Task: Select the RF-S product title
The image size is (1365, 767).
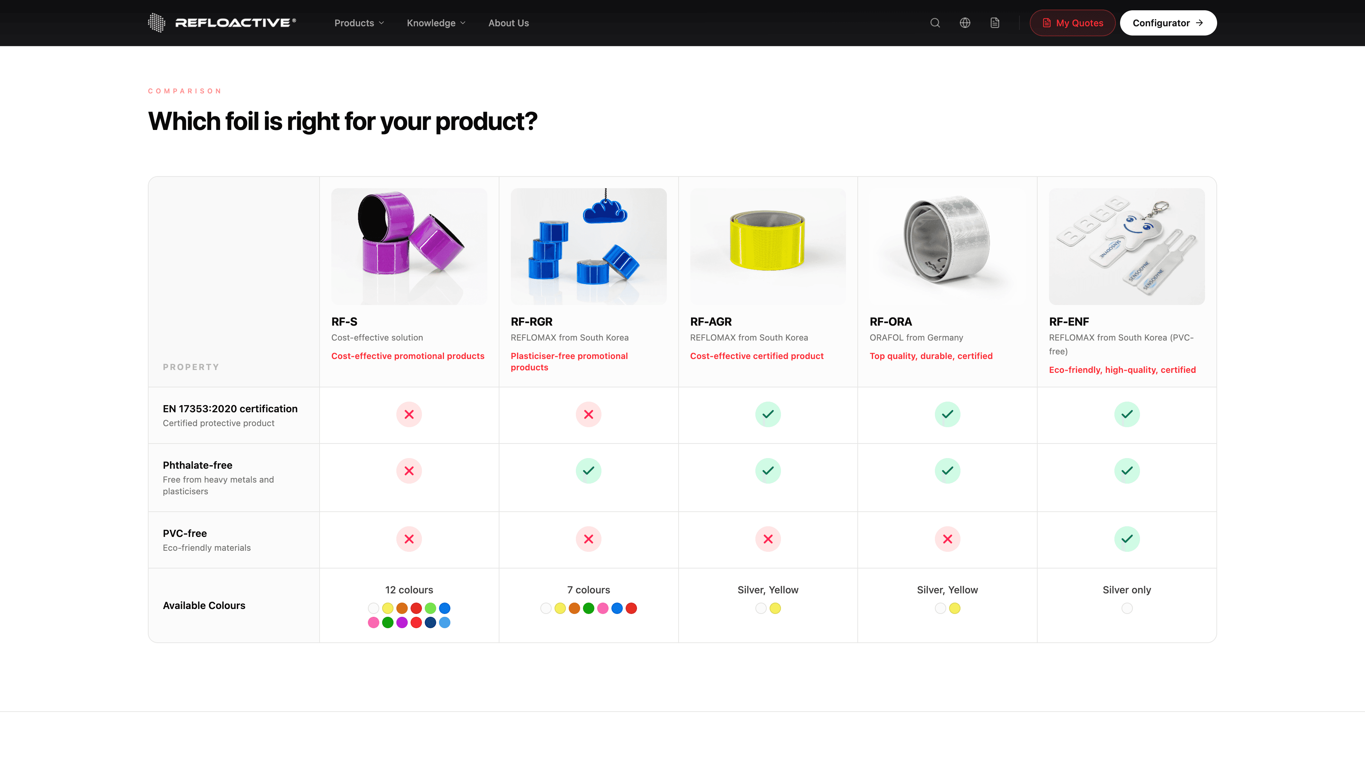Action: 344,322
